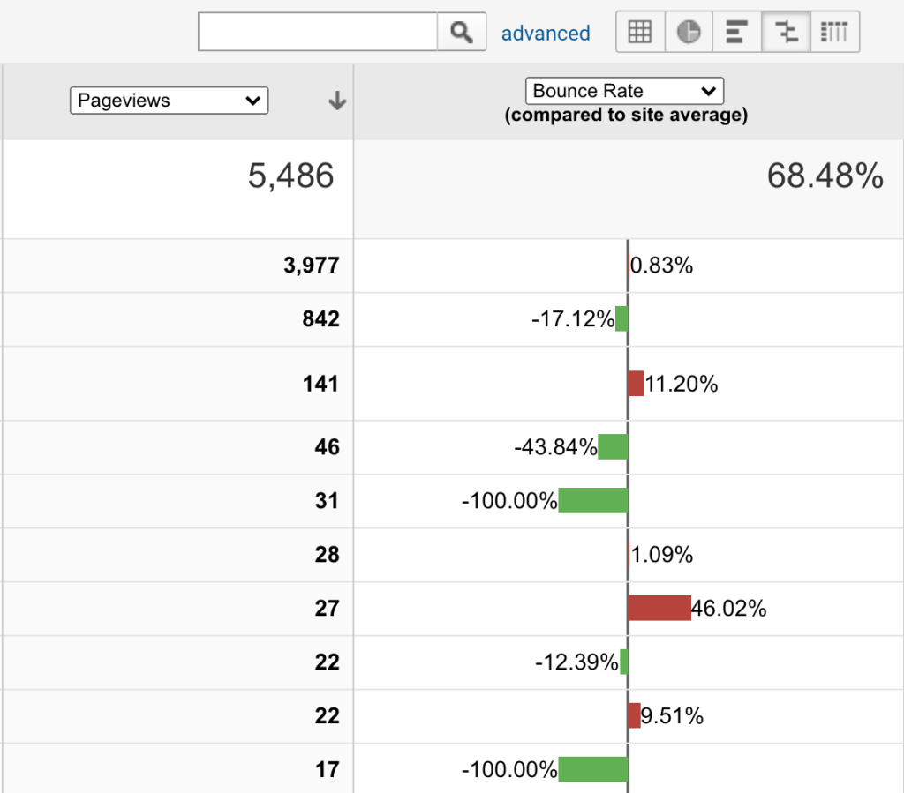904x793 pixels.
Task: Click the -12.39% bounce rate value
Action: (576, 662)
